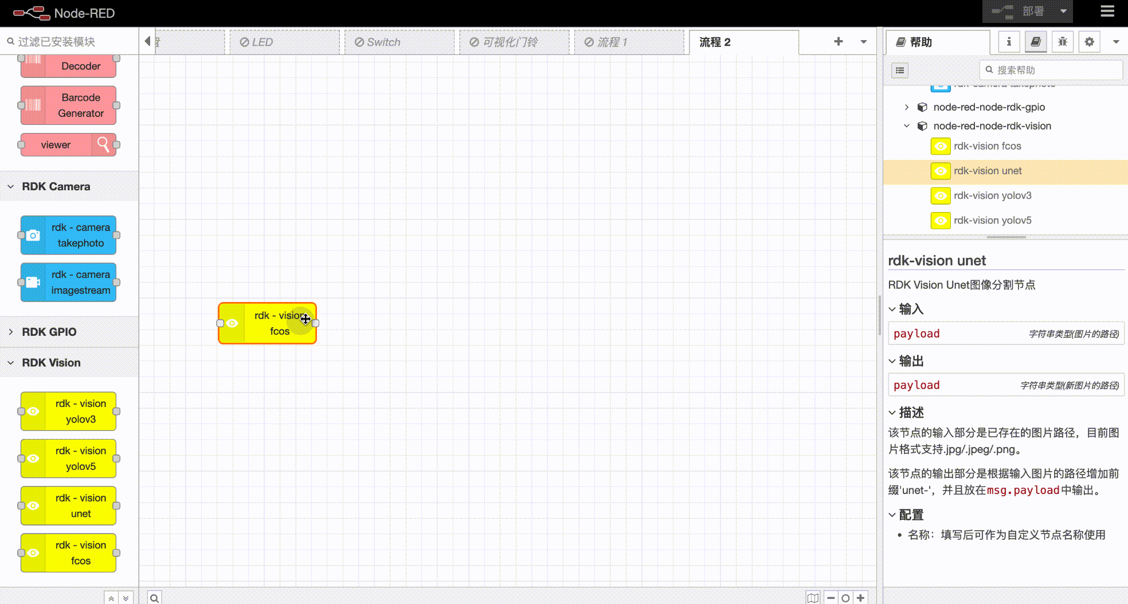
Task: Switch to the LED flow tab
Action: tap(284, 42)
